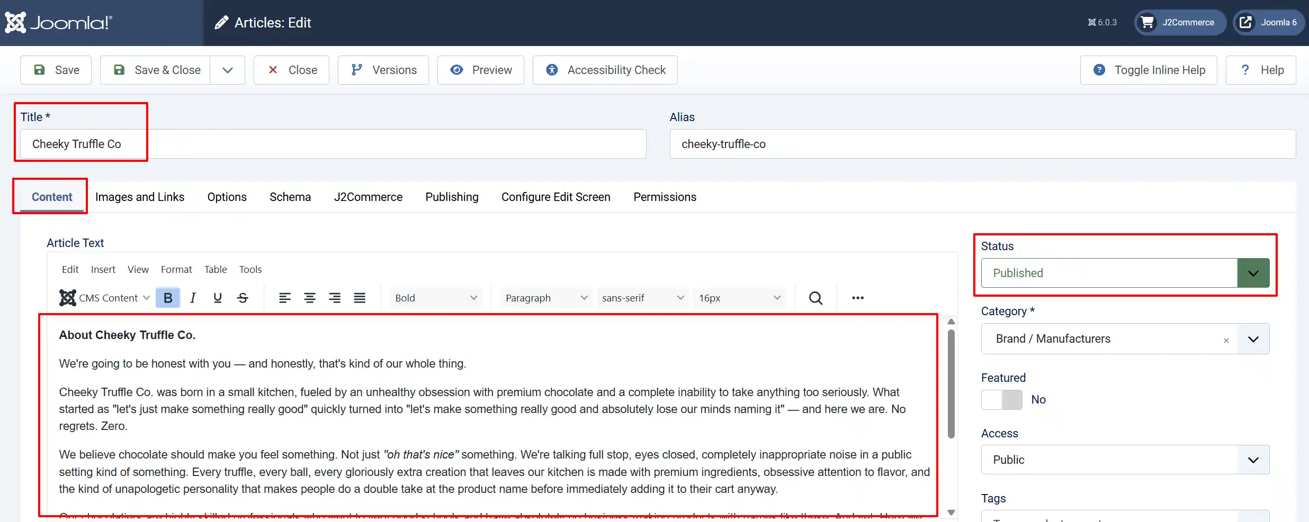Click the heading About Cheeky Truffle Co.

coord(127,335)
